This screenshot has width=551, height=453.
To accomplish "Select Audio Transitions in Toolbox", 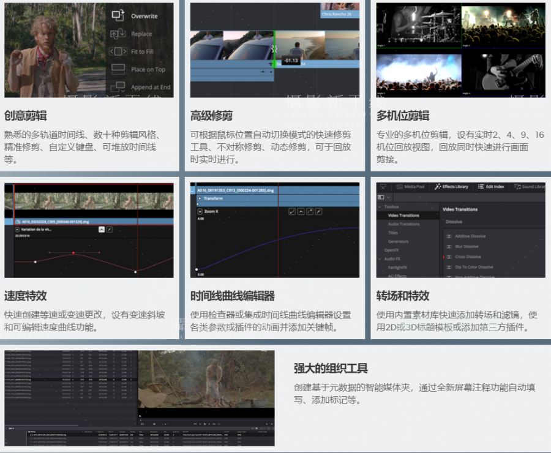I will [403, 224].
